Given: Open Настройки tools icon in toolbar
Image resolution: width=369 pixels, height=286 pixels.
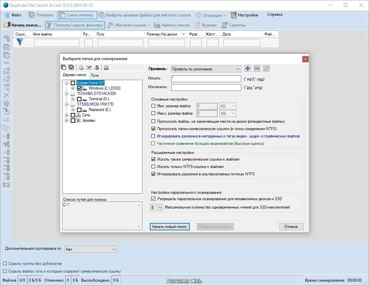Looking at the screenshot, I should pyautogui.click(x=234, y=15).
